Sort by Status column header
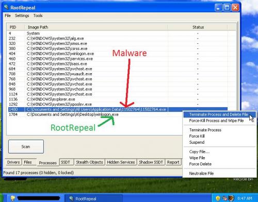The image size is (258, 202). [x=198, y=27]
